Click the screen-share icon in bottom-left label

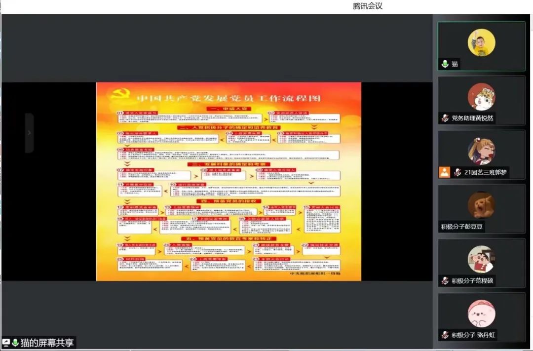6,343
